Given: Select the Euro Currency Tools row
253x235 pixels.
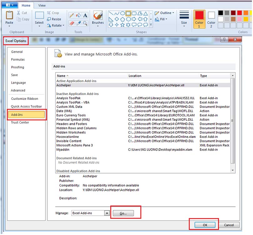Looking at the screenshot, I should point(143,115).
